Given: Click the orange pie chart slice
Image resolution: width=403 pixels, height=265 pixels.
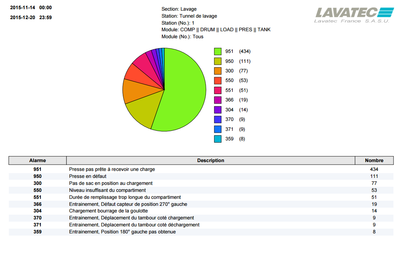Looking at the screenshot, I should click(x=138, y=91).
